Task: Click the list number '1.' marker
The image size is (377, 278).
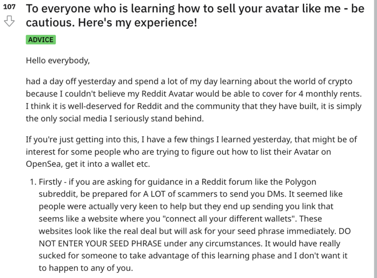Action: (33, 182)
